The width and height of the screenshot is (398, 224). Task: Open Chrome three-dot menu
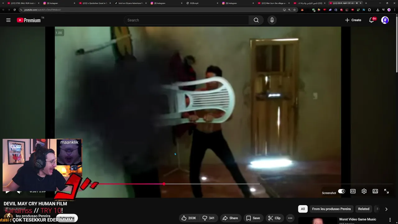394,10
